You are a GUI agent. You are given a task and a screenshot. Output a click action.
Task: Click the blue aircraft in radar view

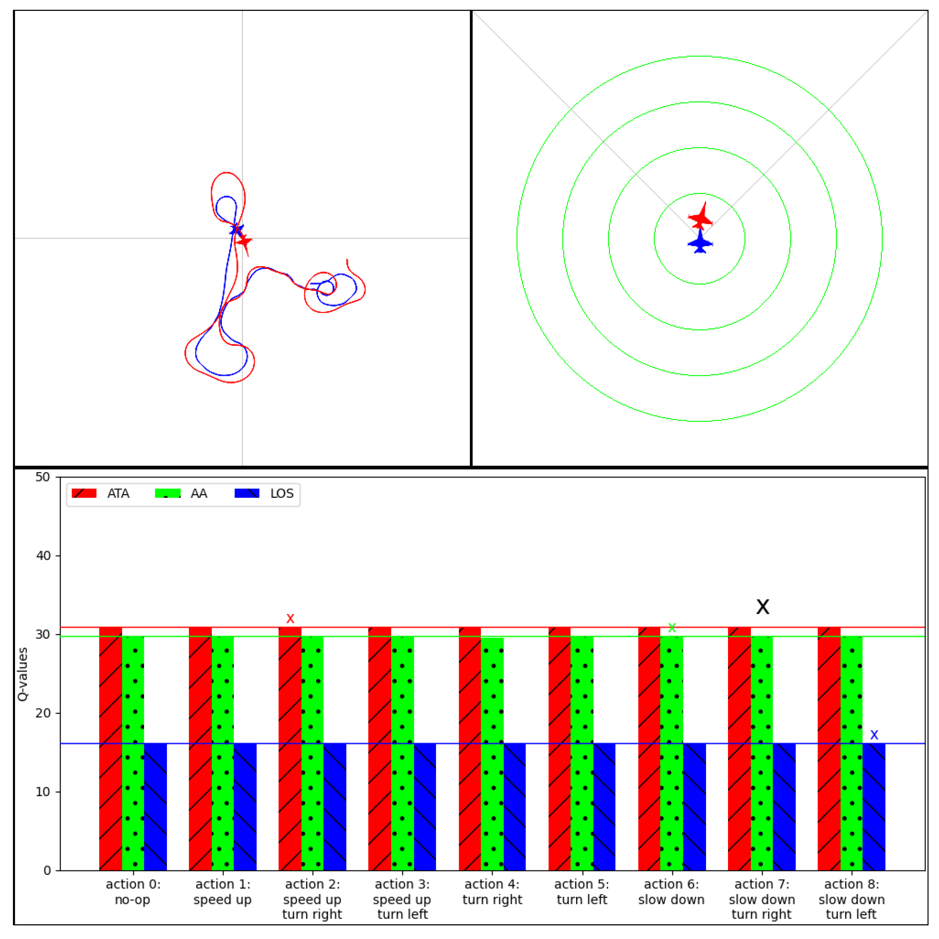[x=700, y=242]
